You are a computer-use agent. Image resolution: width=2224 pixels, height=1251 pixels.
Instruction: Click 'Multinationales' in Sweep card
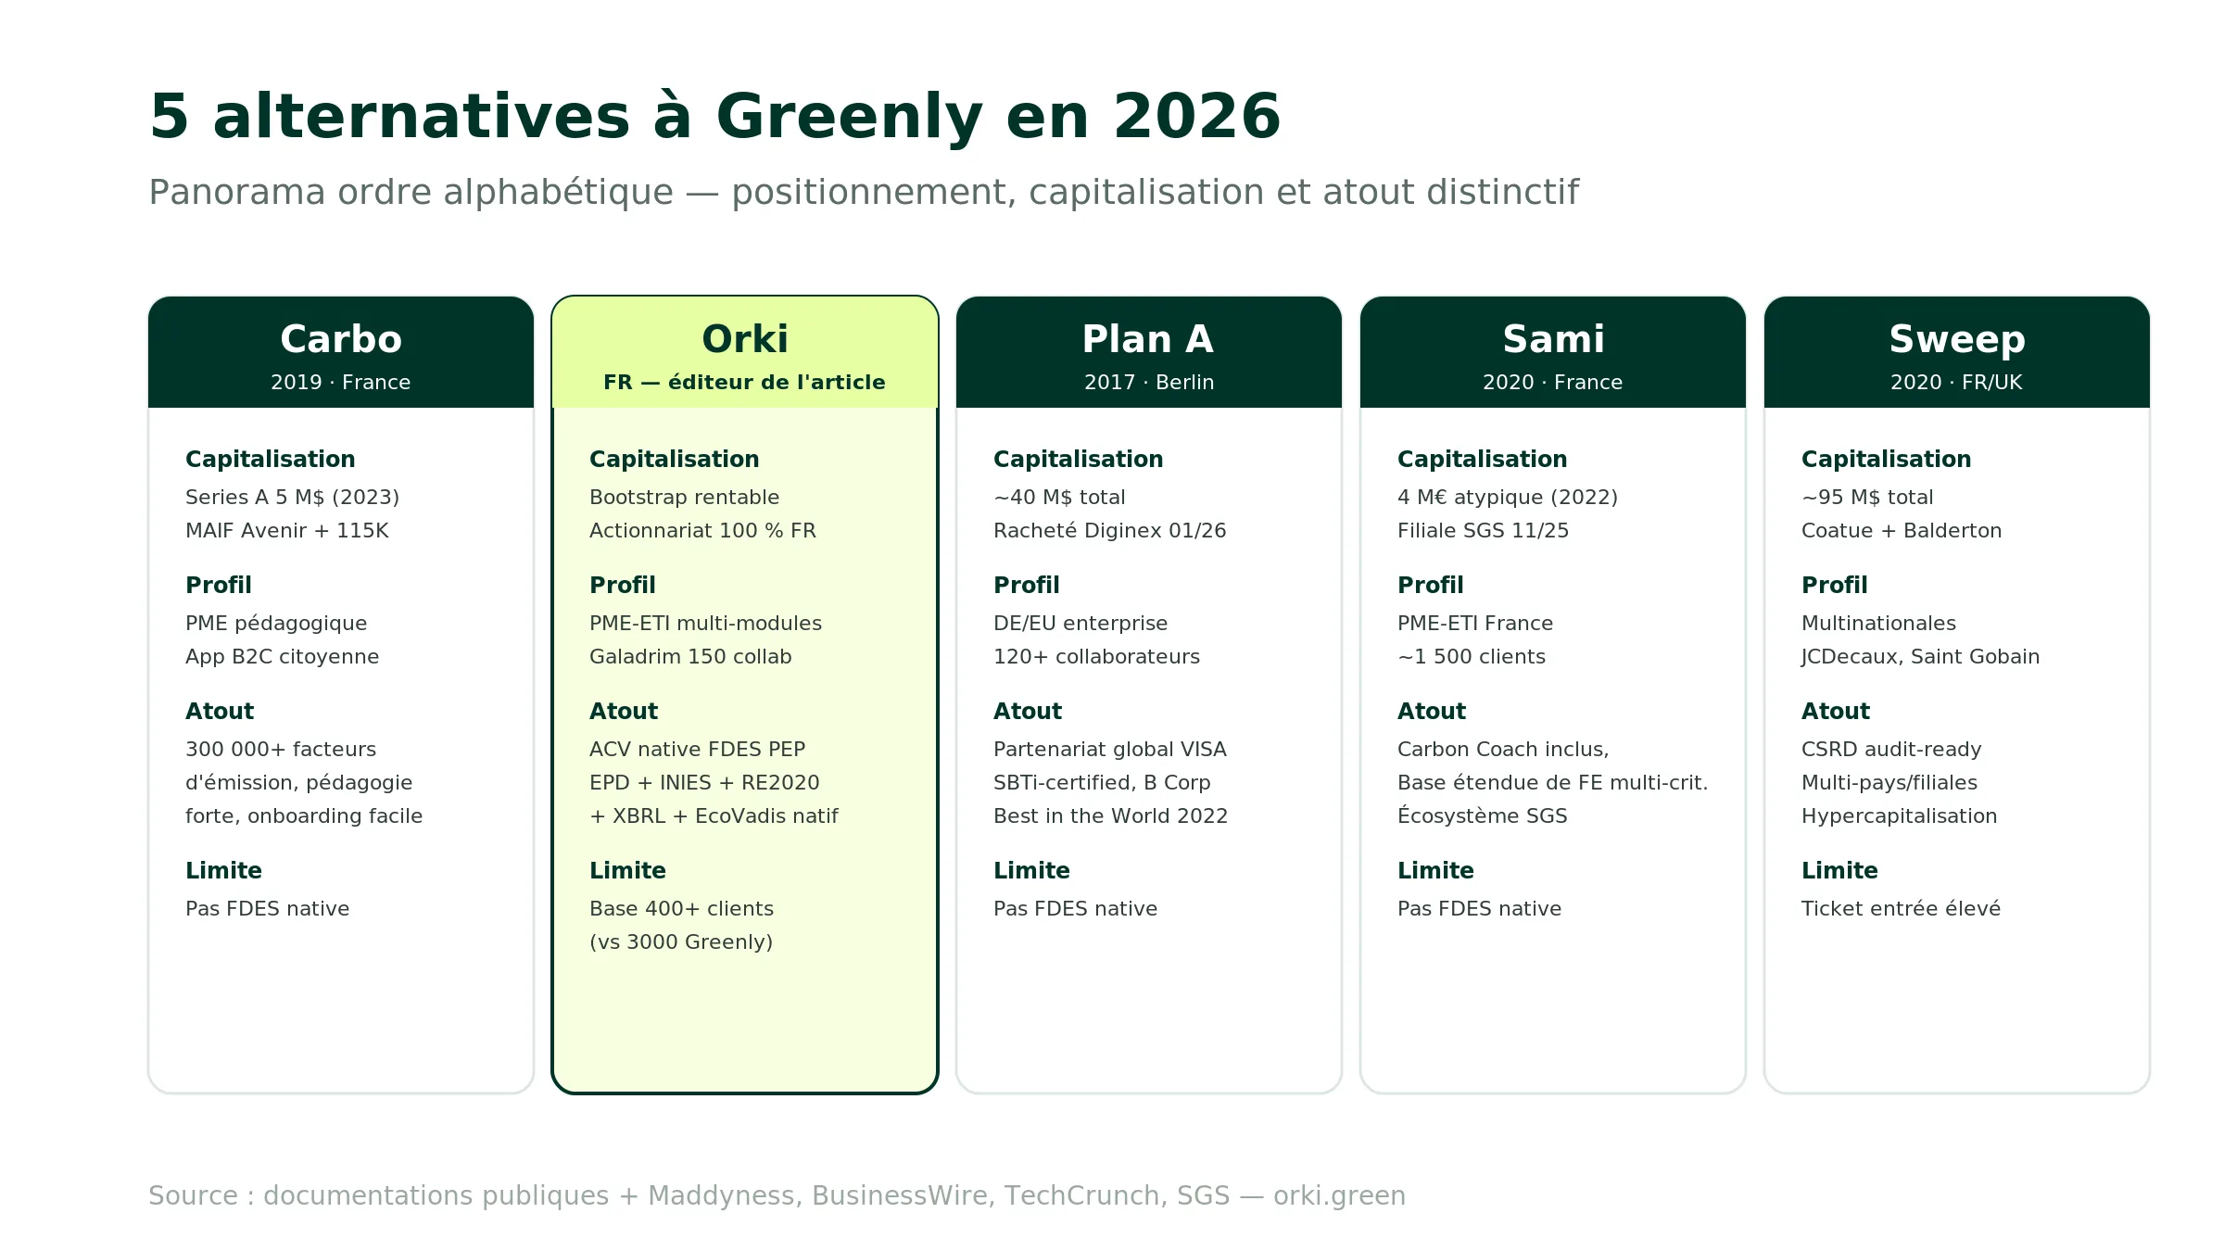tap(1879, 624)
